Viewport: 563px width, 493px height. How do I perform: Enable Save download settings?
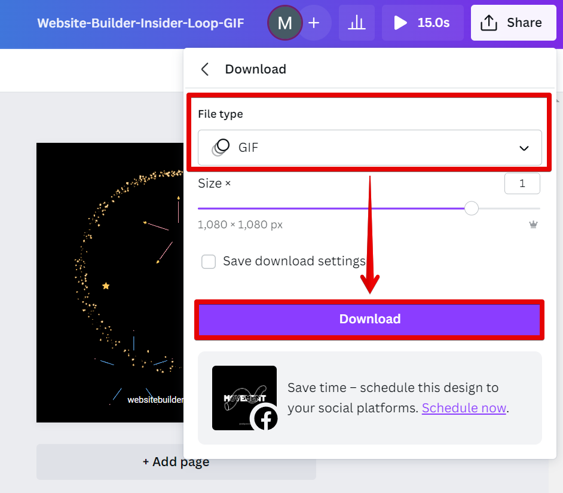click(x=209, y=262)
